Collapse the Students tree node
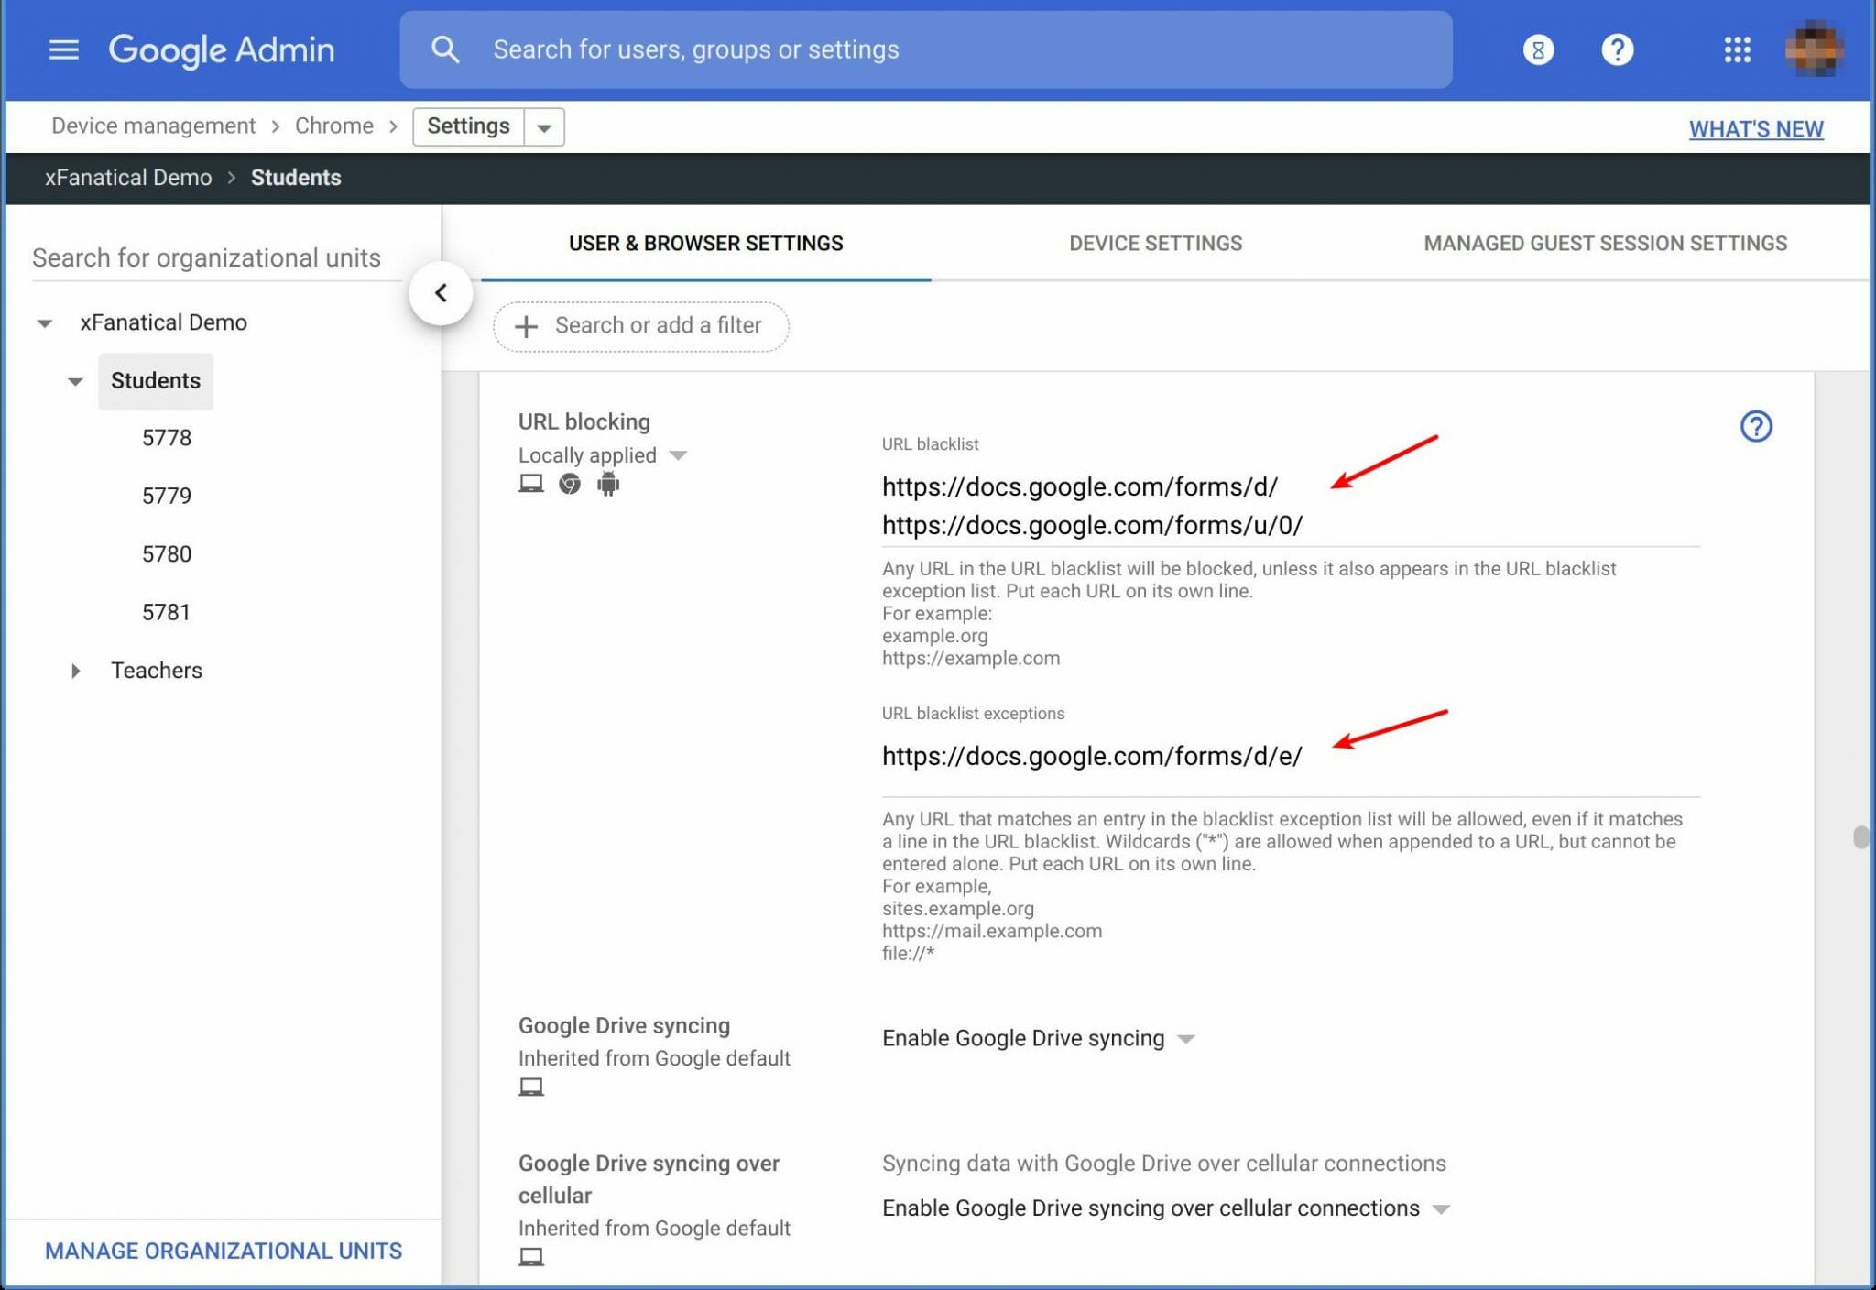The image size is (1876, 1290). tap(75, 381)
